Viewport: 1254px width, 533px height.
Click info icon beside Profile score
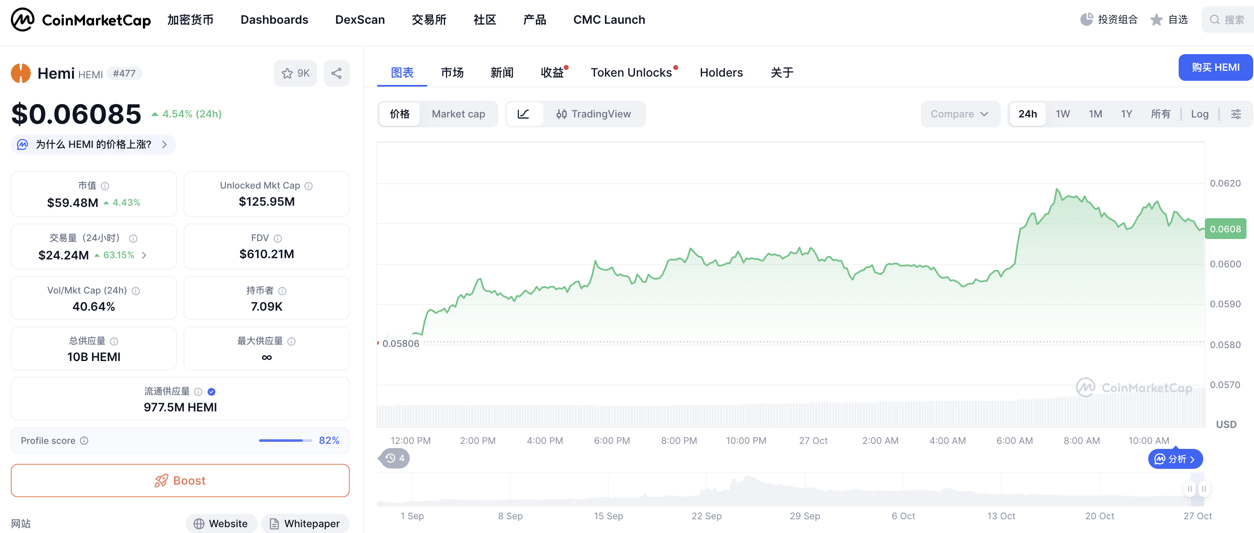coord(84,441)
